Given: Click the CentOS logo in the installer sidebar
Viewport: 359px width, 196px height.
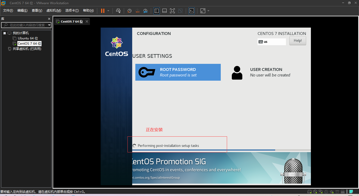Looking at the screenshot, I should click(117, 47).
